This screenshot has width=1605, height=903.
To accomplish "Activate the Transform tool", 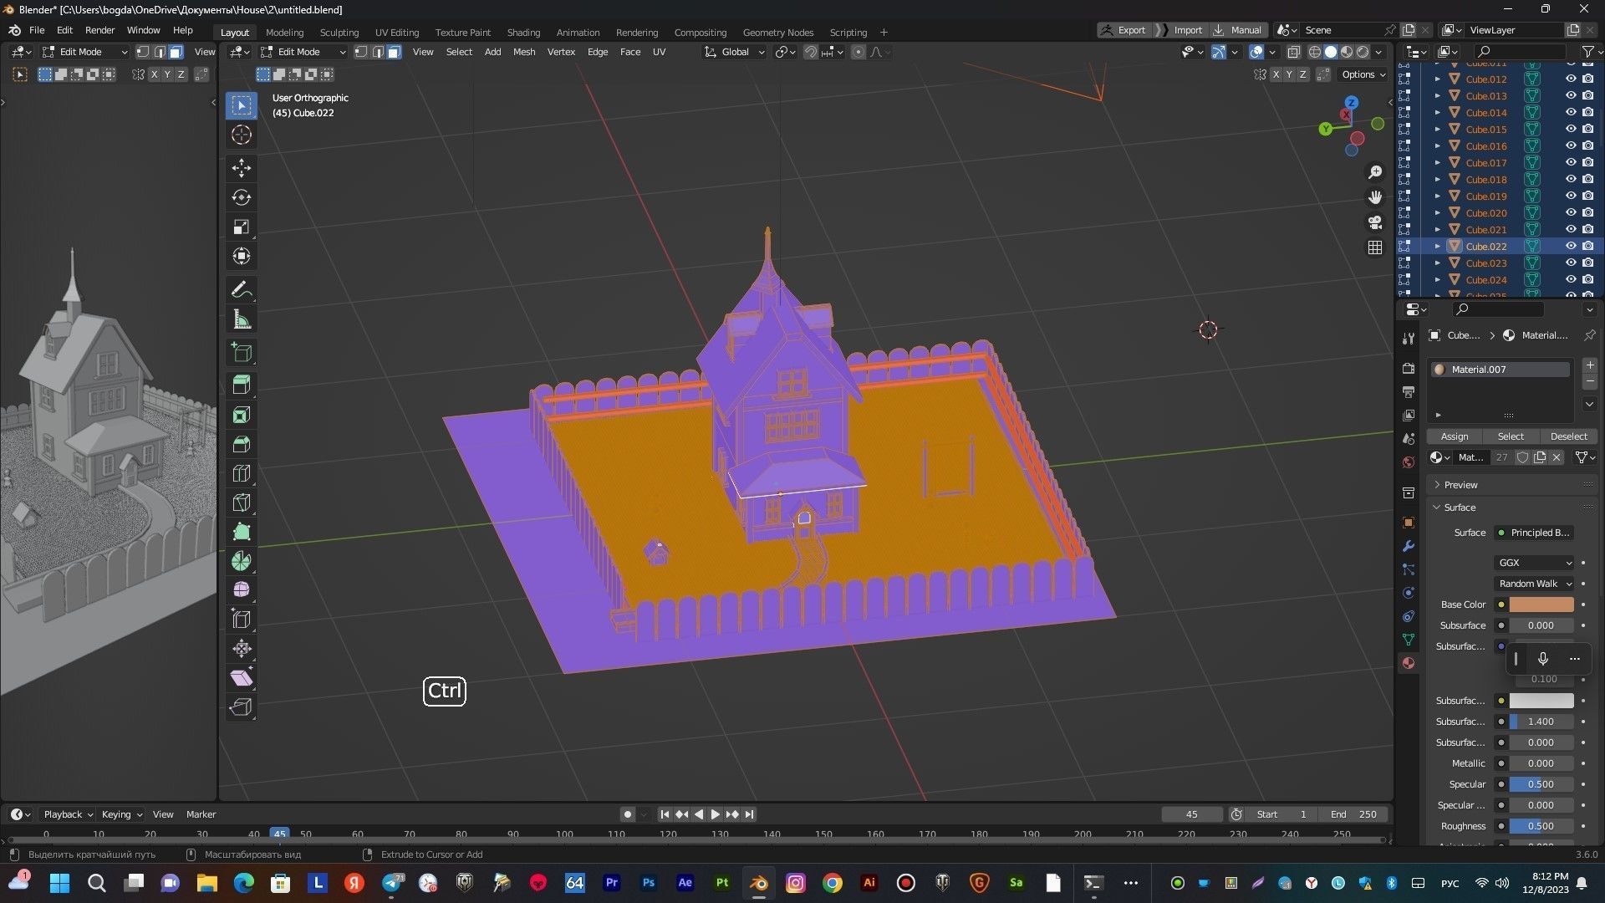I will point(242,256).
